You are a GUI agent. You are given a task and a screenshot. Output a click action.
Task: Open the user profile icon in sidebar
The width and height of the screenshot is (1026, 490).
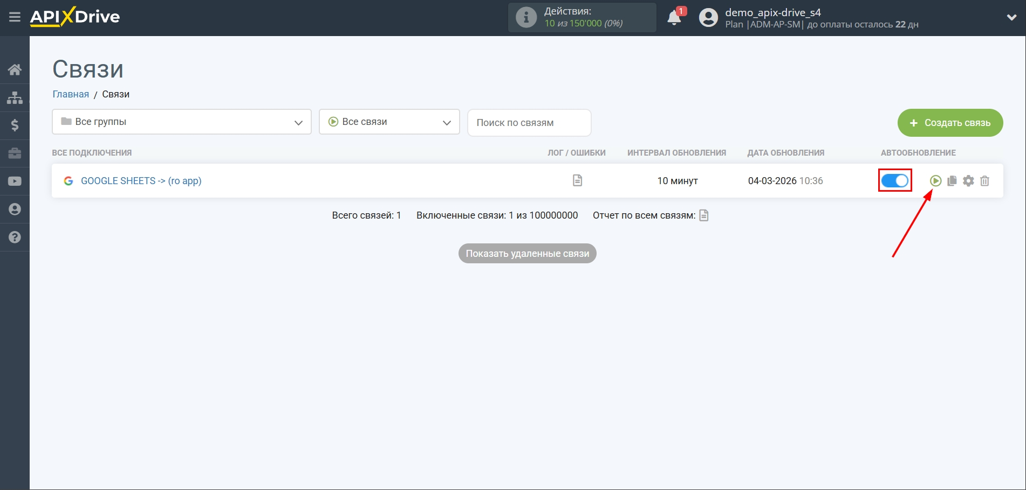pos(15,209)
